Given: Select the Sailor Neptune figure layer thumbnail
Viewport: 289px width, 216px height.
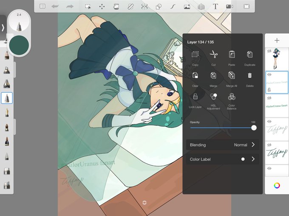Looking at the screenshot, I should coord(277,59).
